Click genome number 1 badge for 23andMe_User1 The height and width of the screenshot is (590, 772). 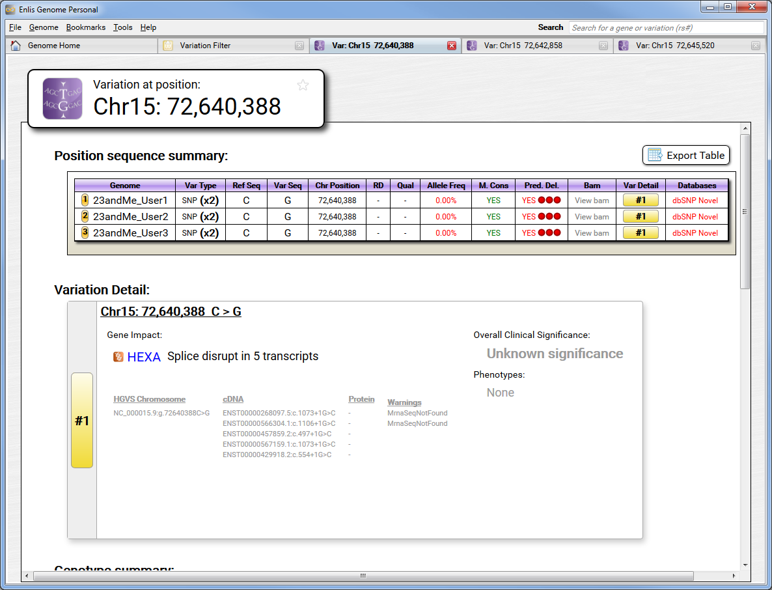85,200
